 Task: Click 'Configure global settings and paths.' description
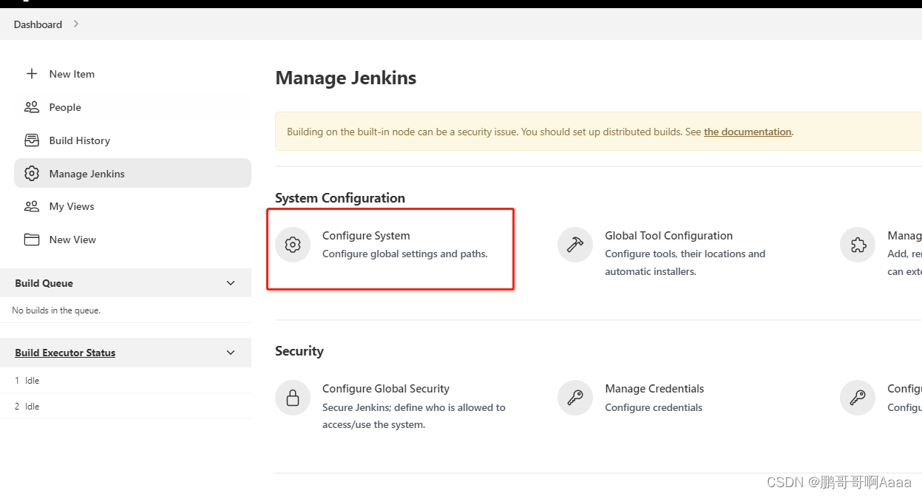tap(405, 254)
